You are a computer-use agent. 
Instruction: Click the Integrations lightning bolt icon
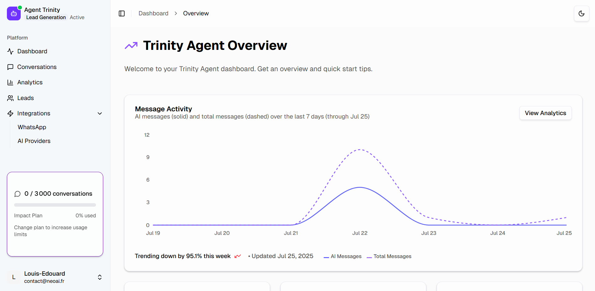(10, 114)
